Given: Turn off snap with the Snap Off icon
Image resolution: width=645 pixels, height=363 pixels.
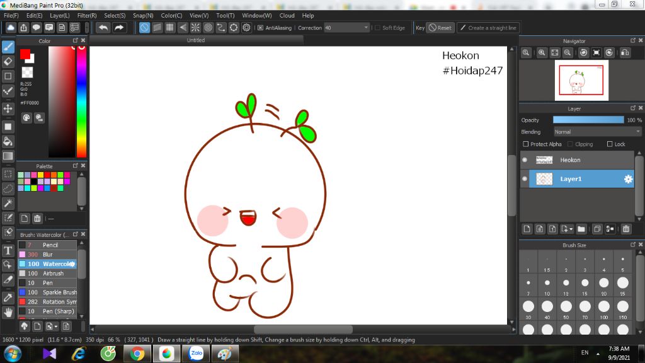Looking at the screenshot, I should click(x=144, y=28).
